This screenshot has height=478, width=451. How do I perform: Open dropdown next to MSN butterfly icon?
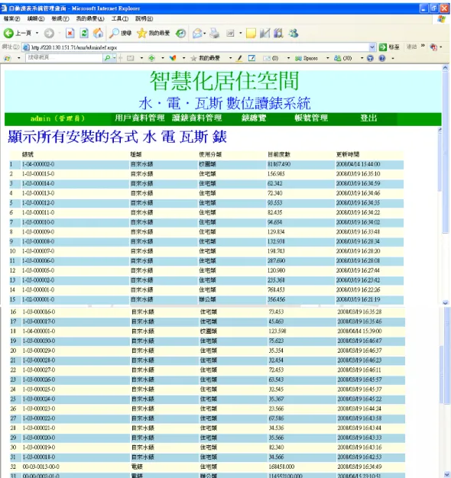click(183, 58)
